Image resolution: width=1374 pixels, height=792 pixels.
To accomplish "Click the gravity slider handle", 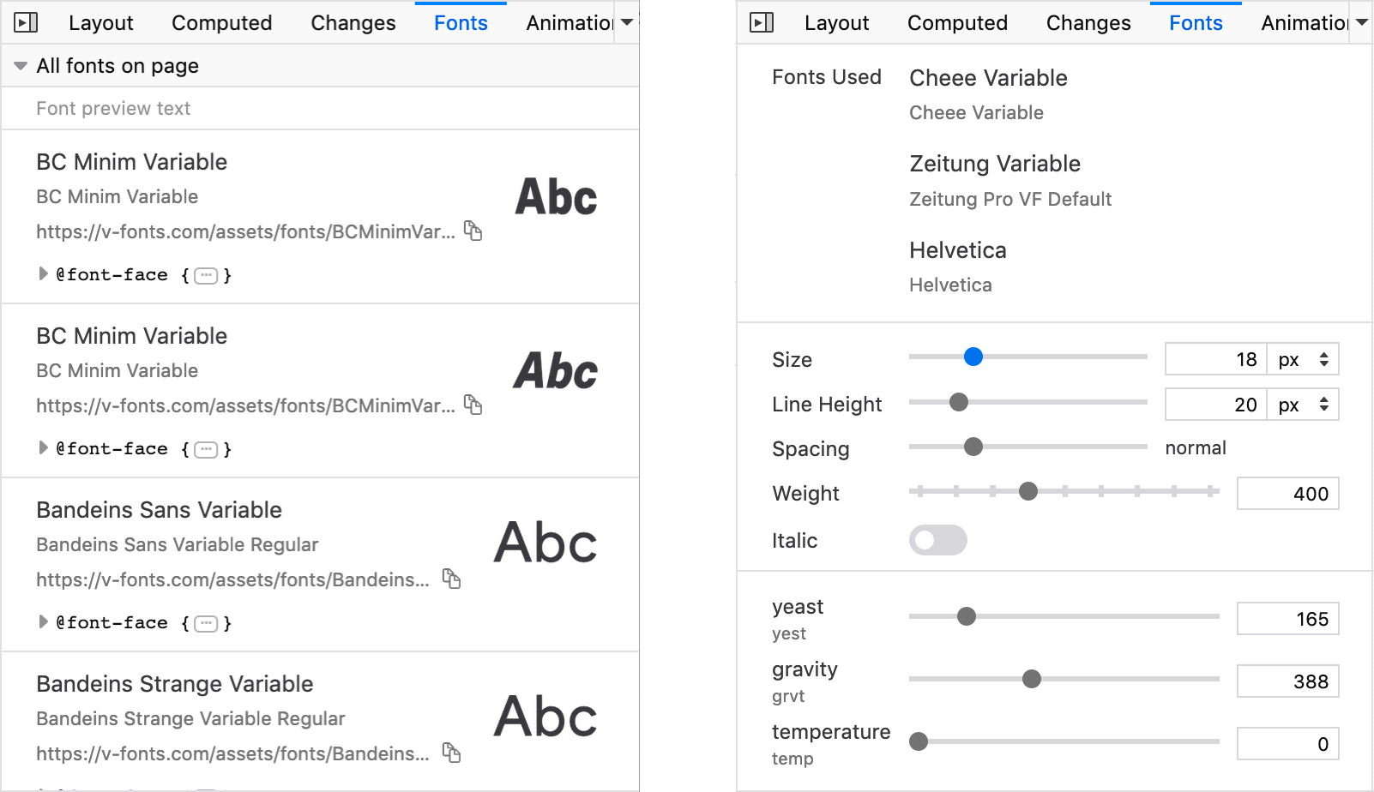I will [x=1030, y=679].
